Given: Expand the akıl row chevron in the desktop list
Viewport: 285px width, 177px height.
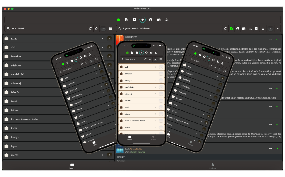Looking at the screenshot, I should coord(102,47).
